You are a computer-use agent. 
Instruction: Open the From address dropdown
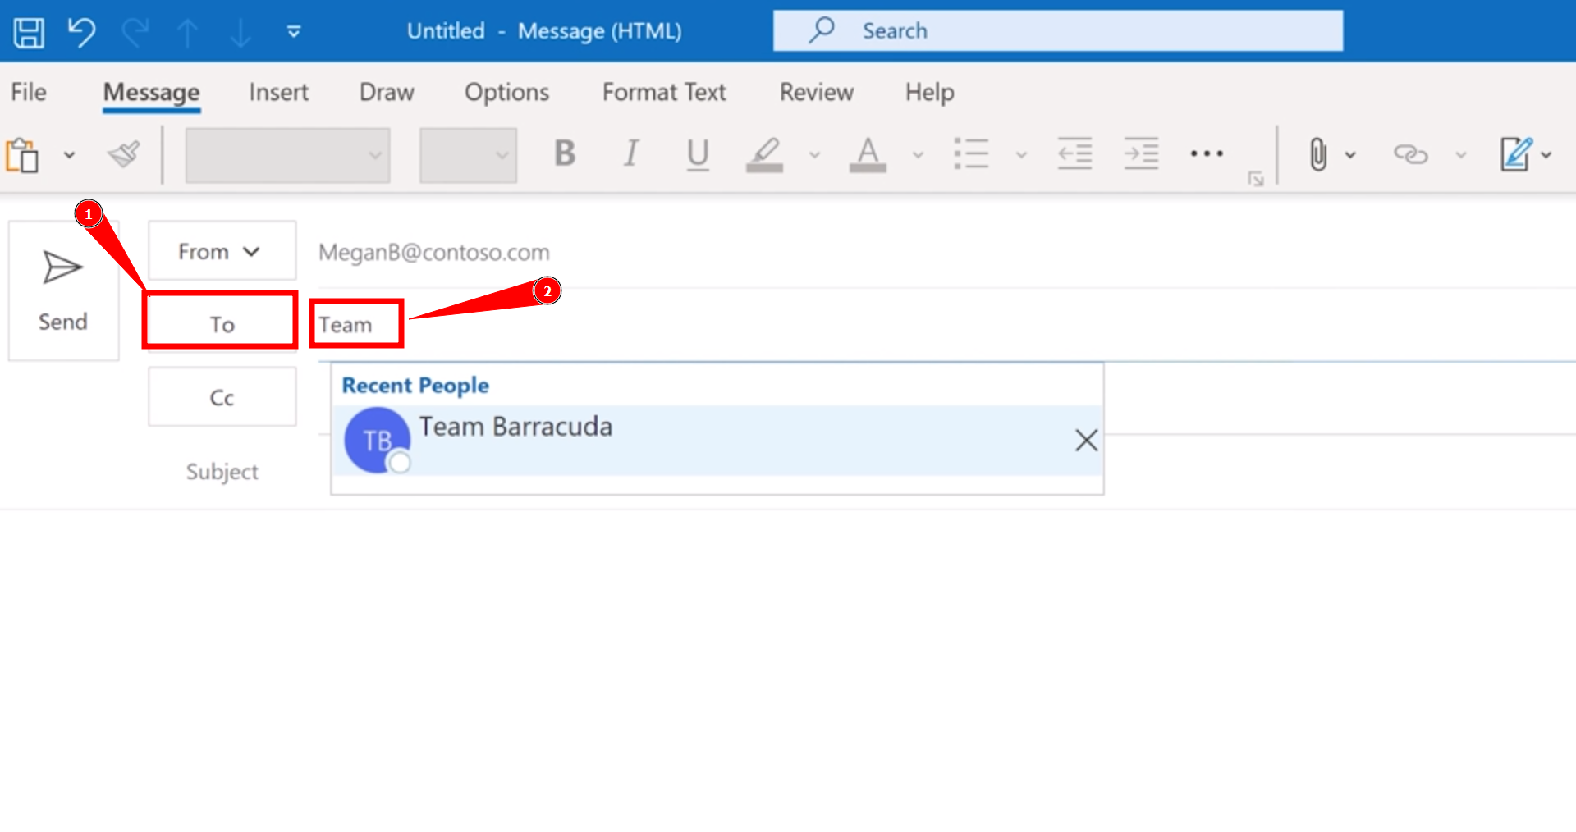pyautogui.click(x=222, y=250)
